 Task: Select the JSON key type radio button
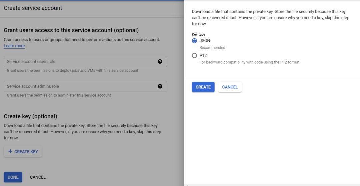195,41
